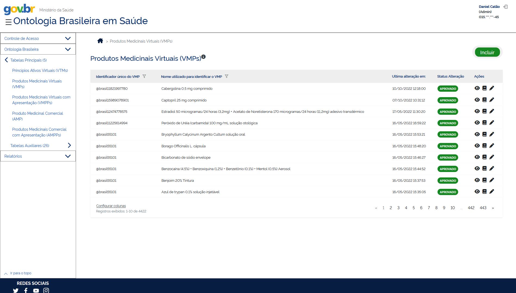View Cabergolina 0,5 mg record details
This screenshot has width=516, height=293.
point(477,88)
